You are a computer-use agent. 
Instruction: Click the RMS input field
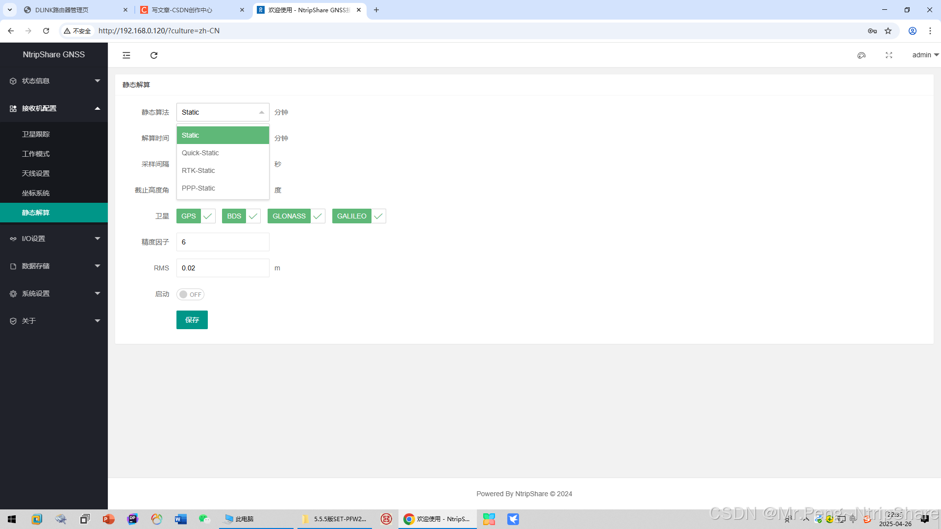pyautogui.click(x=223, y=268)
